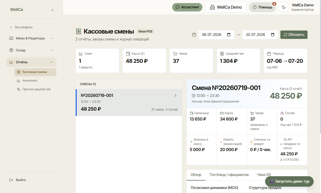The image size is (321, 193).
Task: Click the receipt icon on the Средний чек card
Action: click(x=222, y=54)
